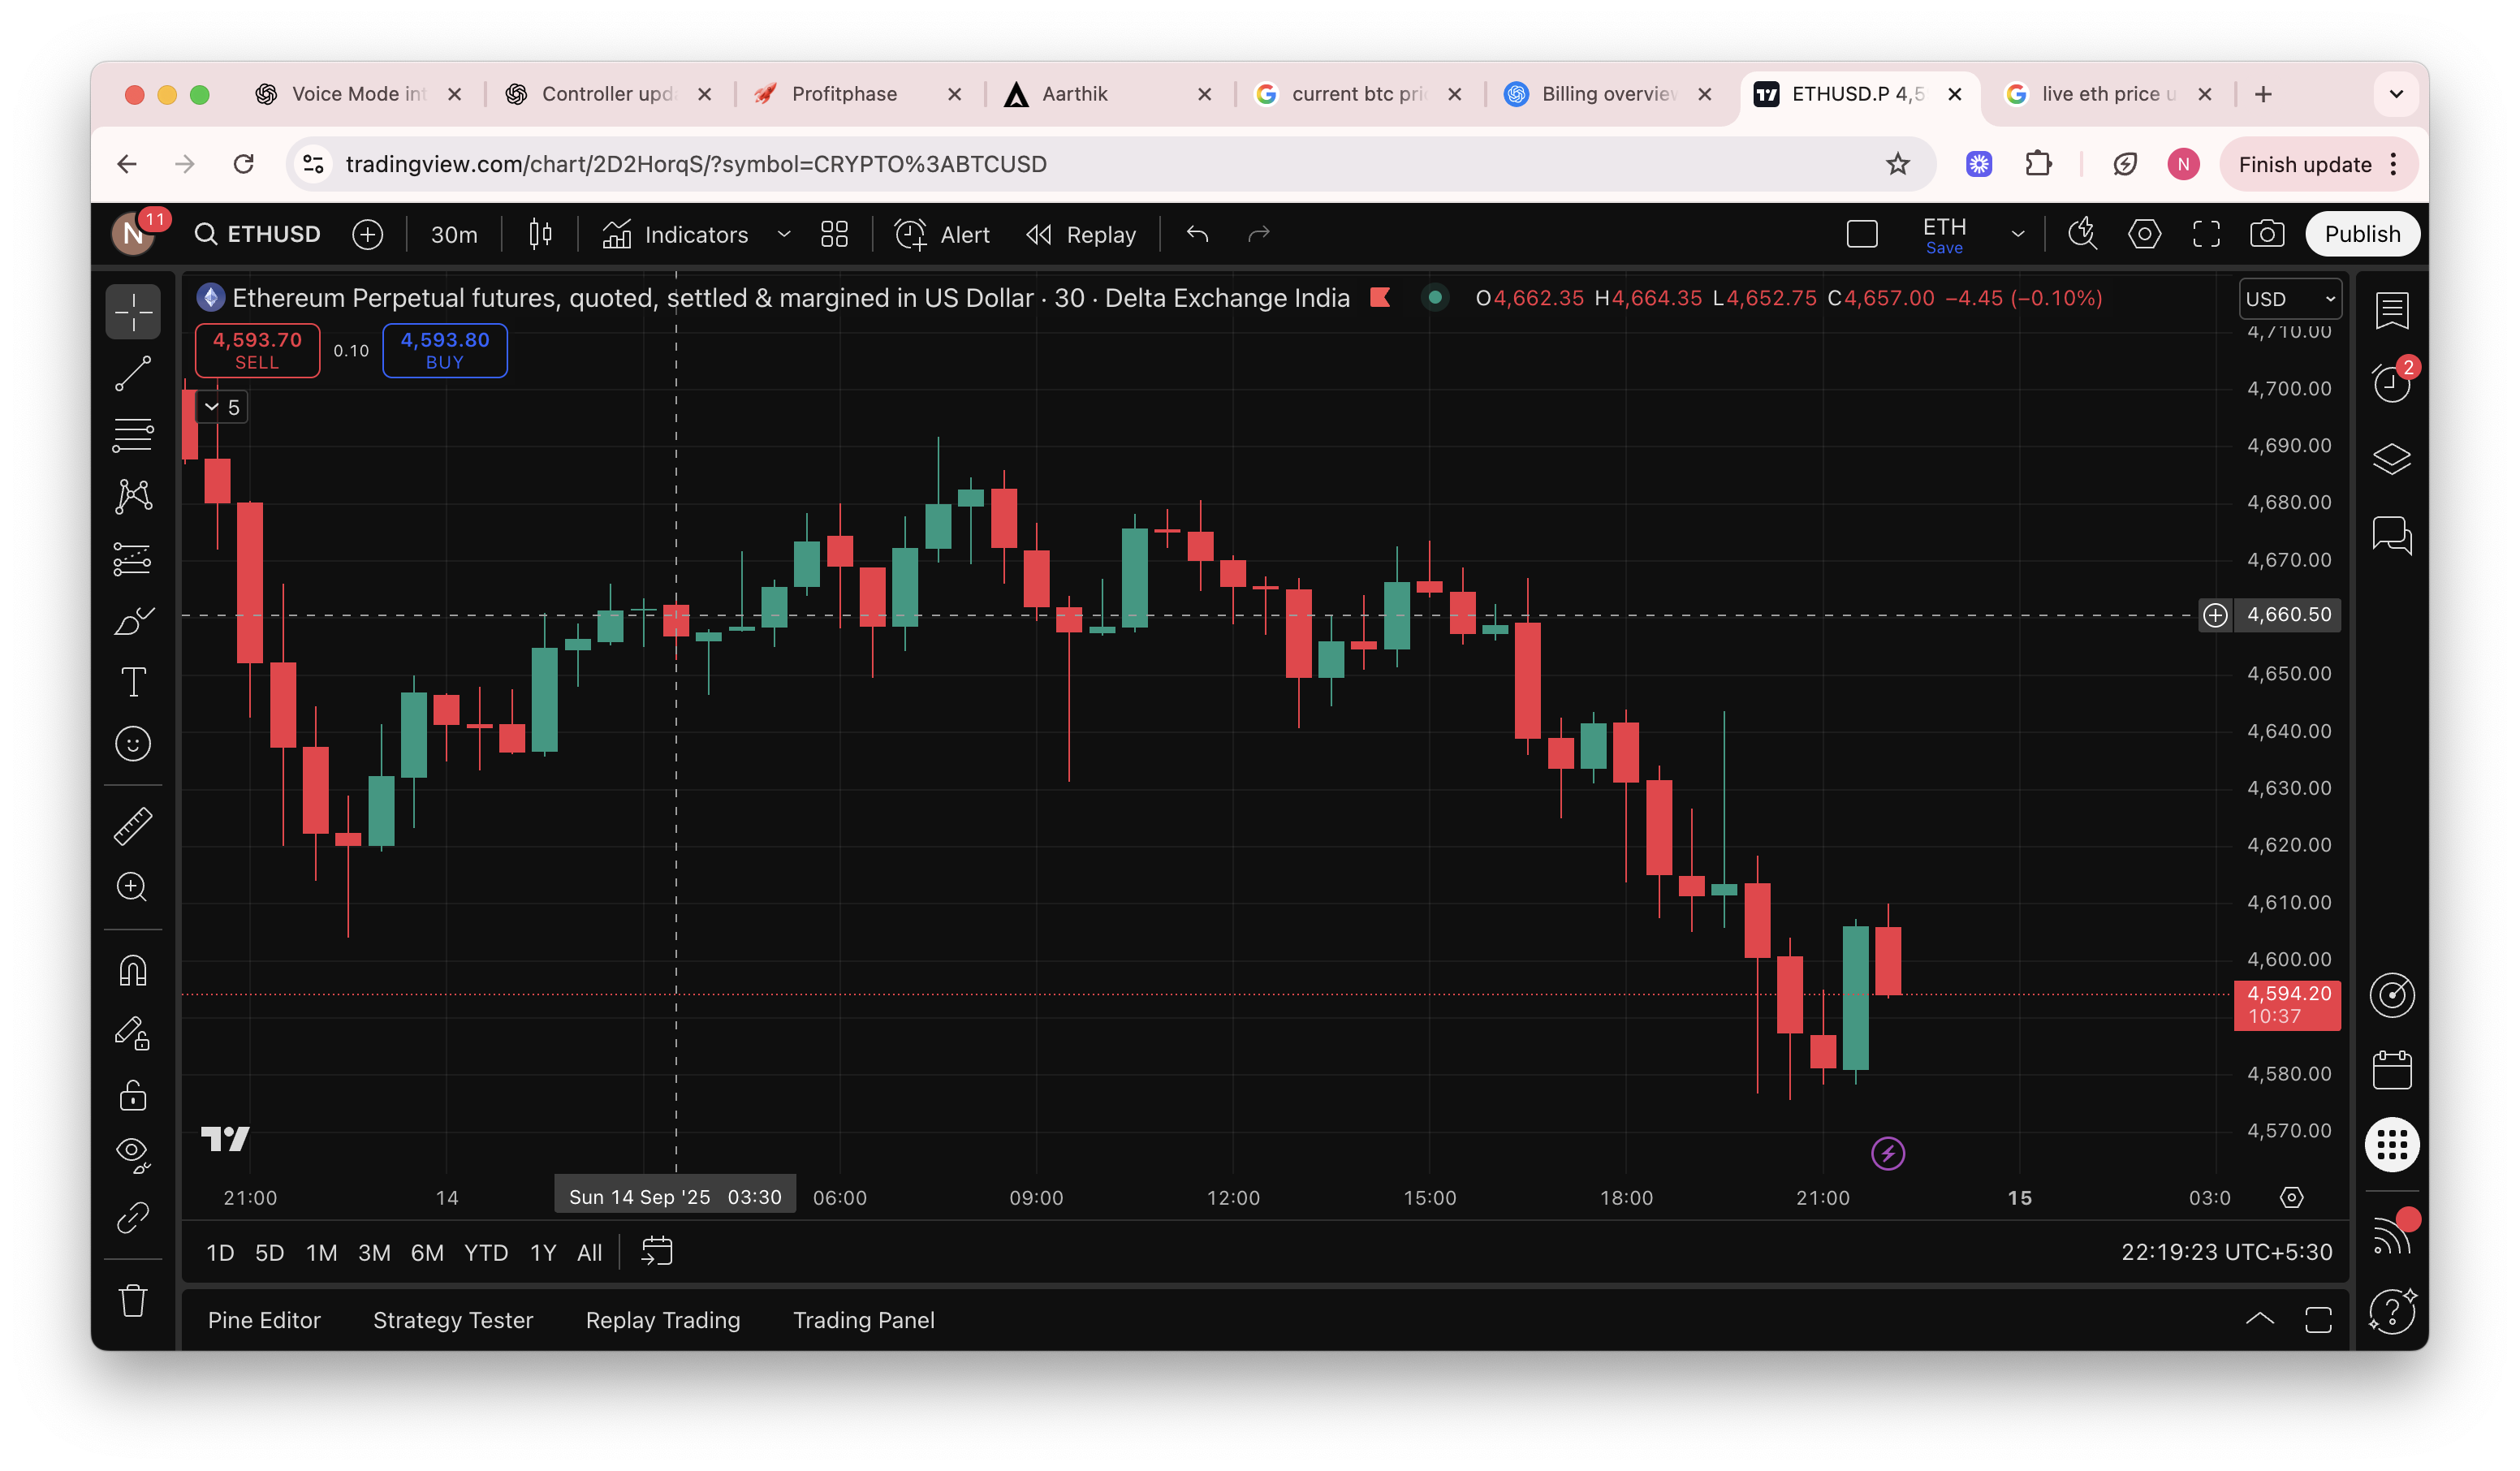The height and width of the screenshot is (1471, 2520).
Task: Toggle magnet mode on
Action: [x=133, y=970]
